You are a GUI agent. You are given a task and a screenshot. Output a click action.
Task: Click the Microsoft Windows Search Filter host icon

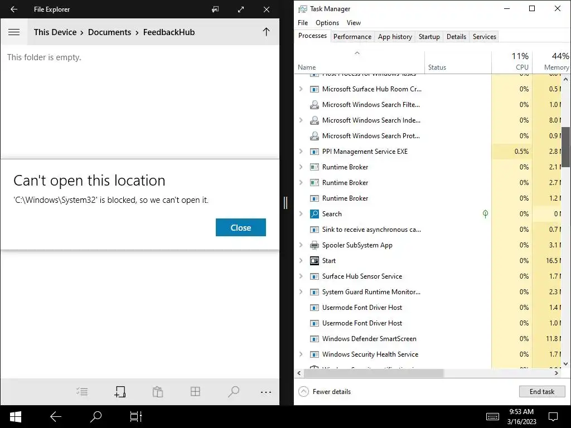point(314,104)
